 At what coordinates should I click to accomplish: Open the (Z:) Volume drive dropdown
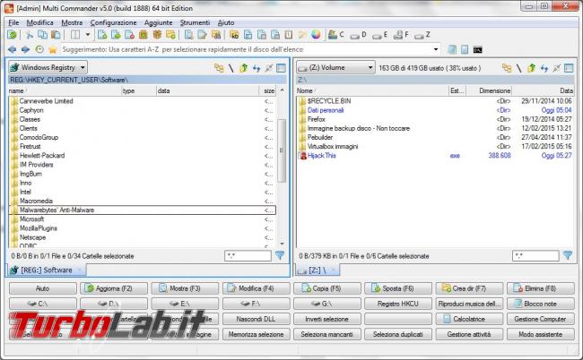pos(335,67)
